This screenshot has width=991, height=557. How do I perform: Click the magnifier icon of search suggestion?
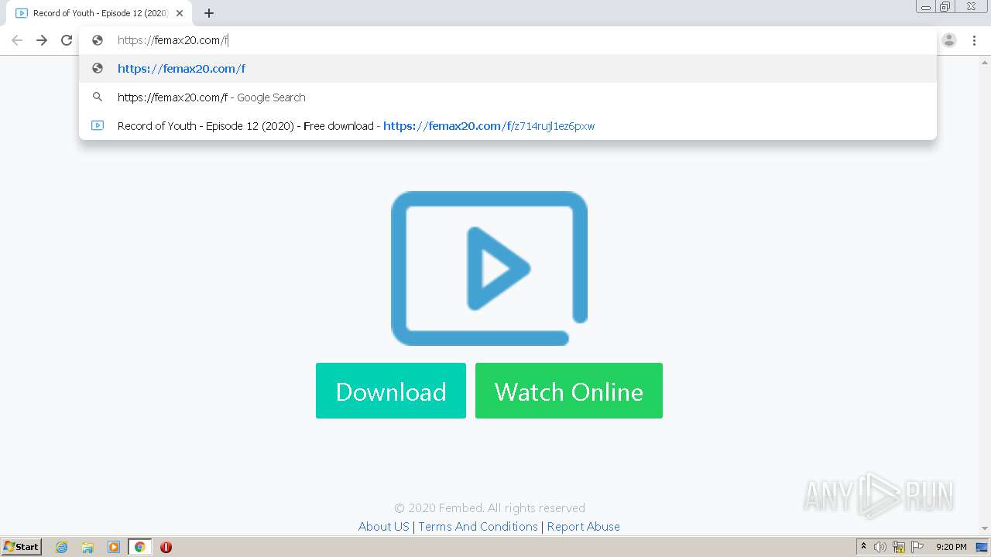(x=98, y=97)
